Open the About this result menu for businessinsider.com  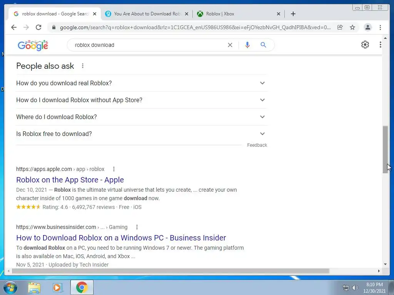click(x=137, y=227)
